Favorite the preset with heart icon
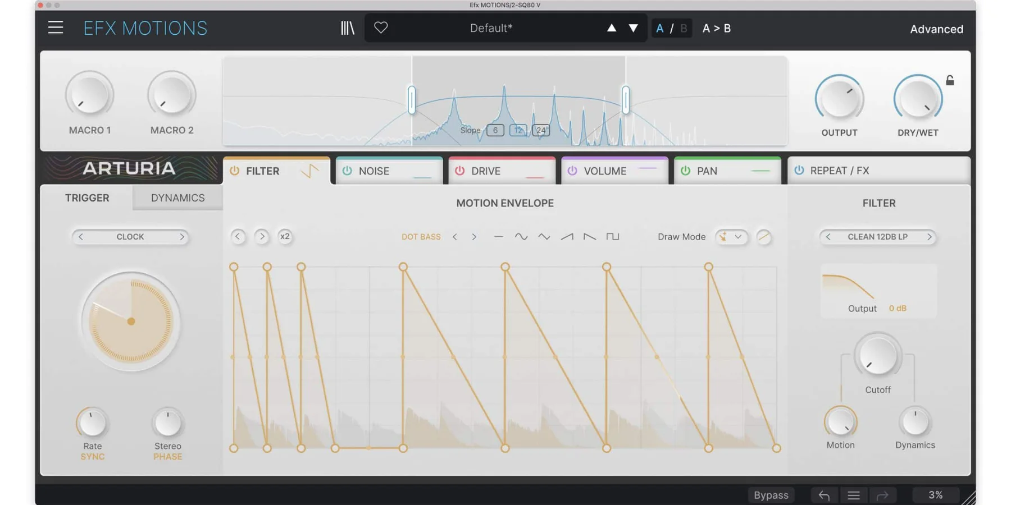 381,27
